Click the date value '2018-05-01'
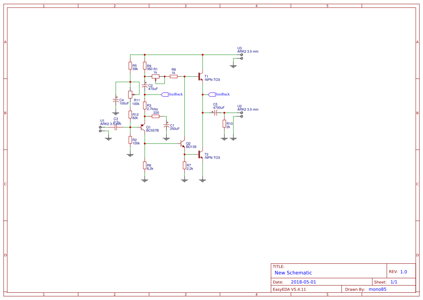The image size is (423, 300). [x=304, y=282]
